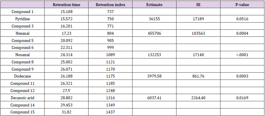The height and width of the screenshot is (116, 265).
Task: Click Decanoic acid SE value 2264.40
Action: point(198,98)
